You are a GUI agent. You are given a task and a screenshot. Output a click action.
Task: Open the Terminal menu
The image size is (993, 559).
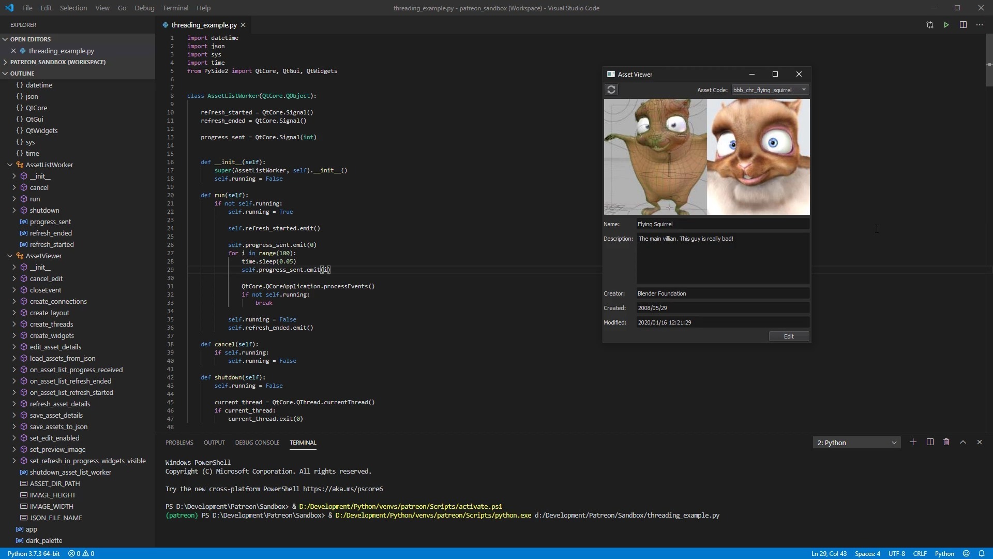(175, 8)
